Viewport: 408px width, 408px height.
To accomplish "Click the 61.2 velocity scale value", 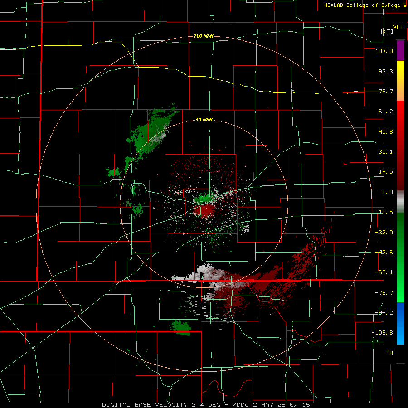I will (x=386, y=112).
